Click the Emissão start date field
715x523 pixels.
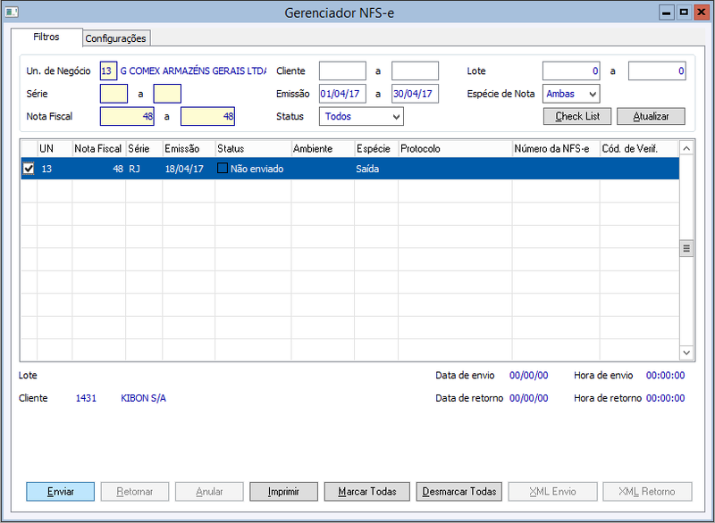point(342,94)
